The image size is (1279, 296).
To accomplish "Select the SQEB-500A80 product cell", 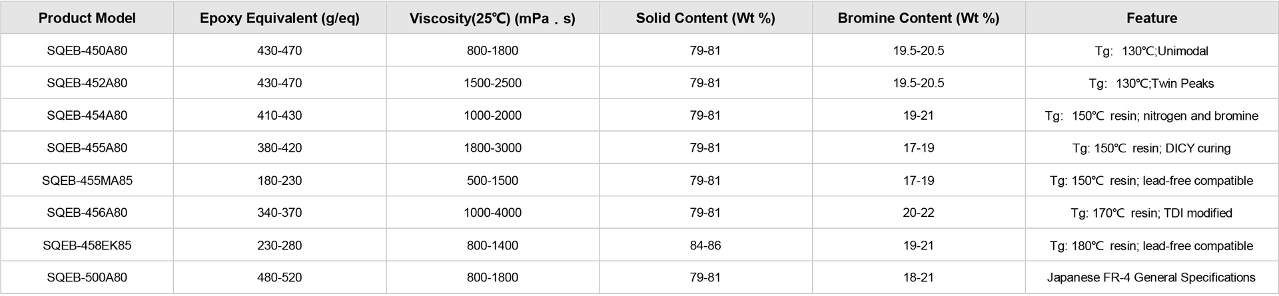I will coord(87,277).
